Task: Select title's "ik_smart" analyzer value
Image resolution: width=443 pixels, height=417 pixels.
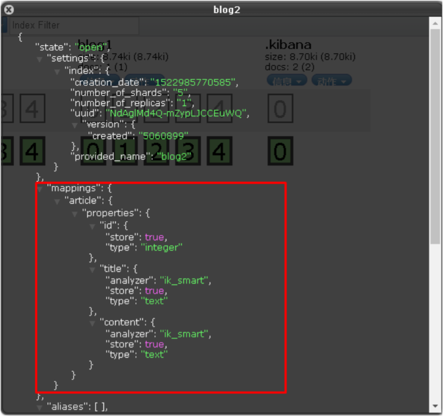Action: point(184,280)
